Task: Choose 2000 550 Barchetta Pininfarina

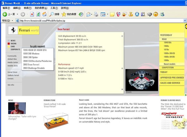Action: [37, 61]
